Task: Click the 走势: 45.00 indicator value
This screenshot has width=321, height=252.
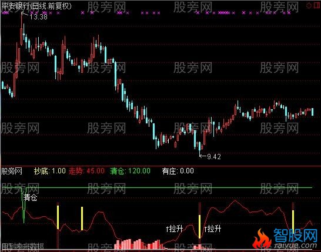Action: click(86, 171)
